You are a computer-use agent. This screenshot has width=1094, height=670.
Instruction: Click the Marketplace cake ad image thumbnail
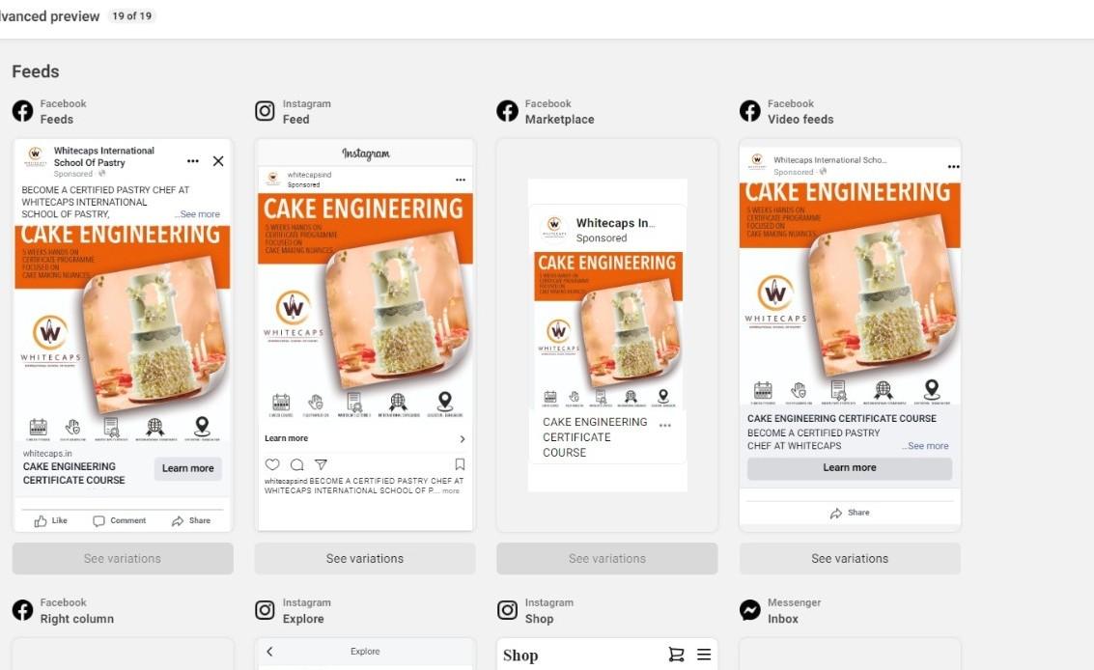tap(608, 330)
